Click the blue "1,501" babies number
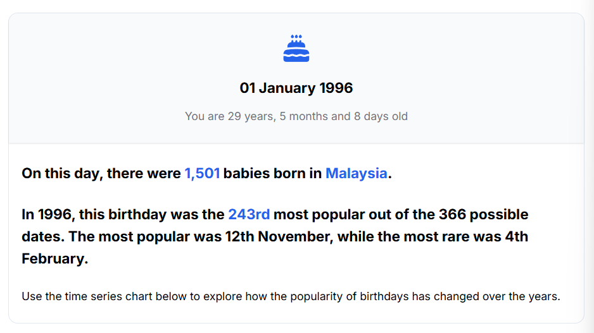Image resolution: width=594 pixels, height=333 pixels. 202,173
